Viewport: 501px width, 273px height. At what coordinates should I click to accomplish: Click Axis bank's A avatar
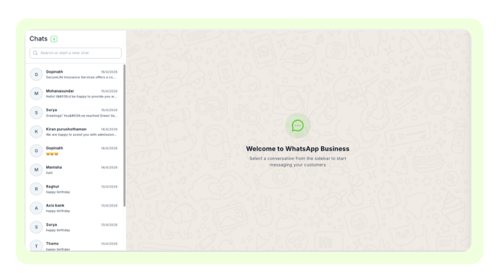click(36, 208)
